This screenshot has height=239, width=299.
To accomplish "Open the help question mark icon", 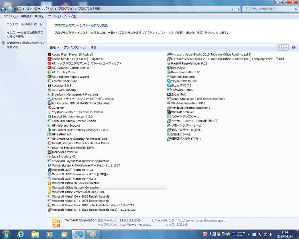I will tap(293, 47).
